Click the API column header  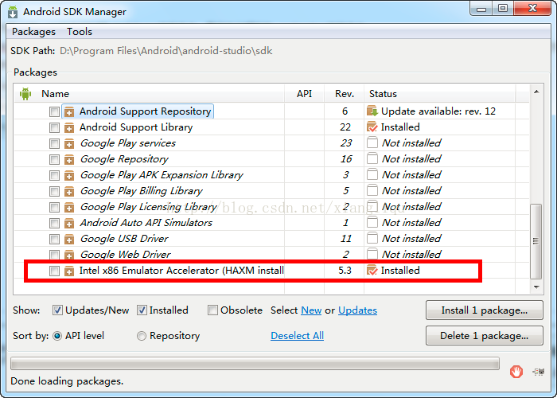(305, 94)
